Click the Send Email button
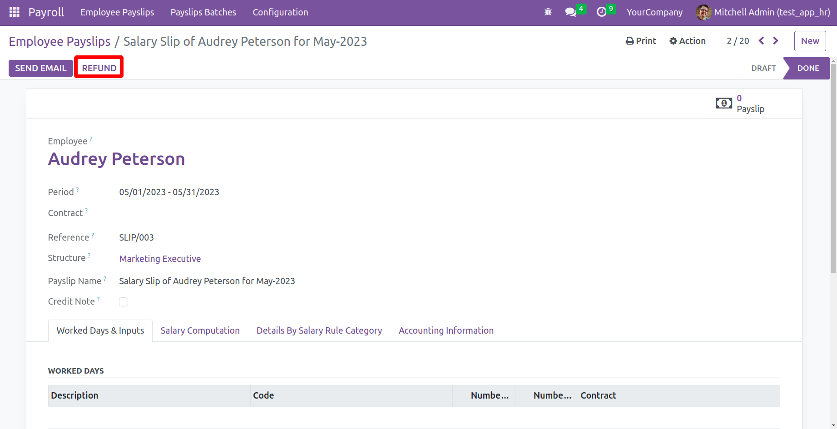This screenshot has width=837, height=429. [41, 68]
